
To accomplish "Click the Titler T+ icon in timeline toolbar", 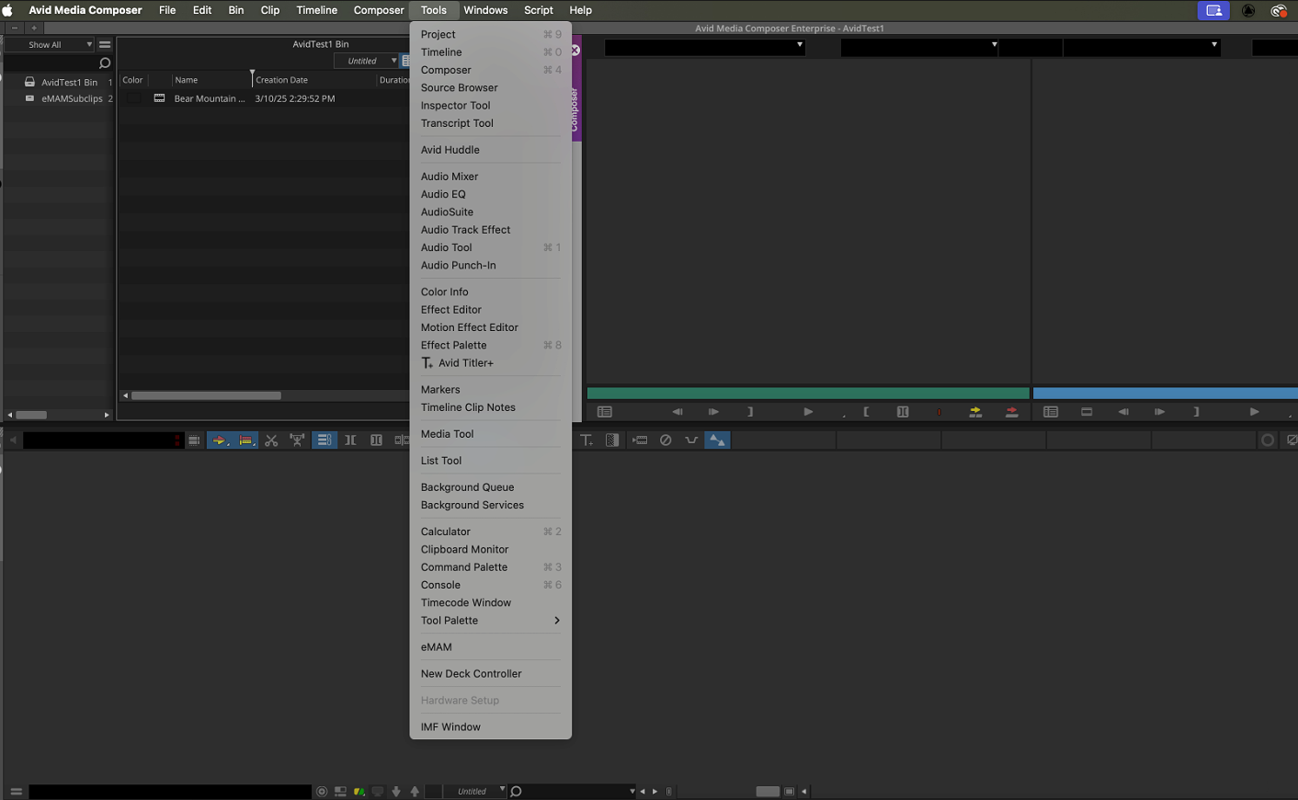I will point(586,440).
